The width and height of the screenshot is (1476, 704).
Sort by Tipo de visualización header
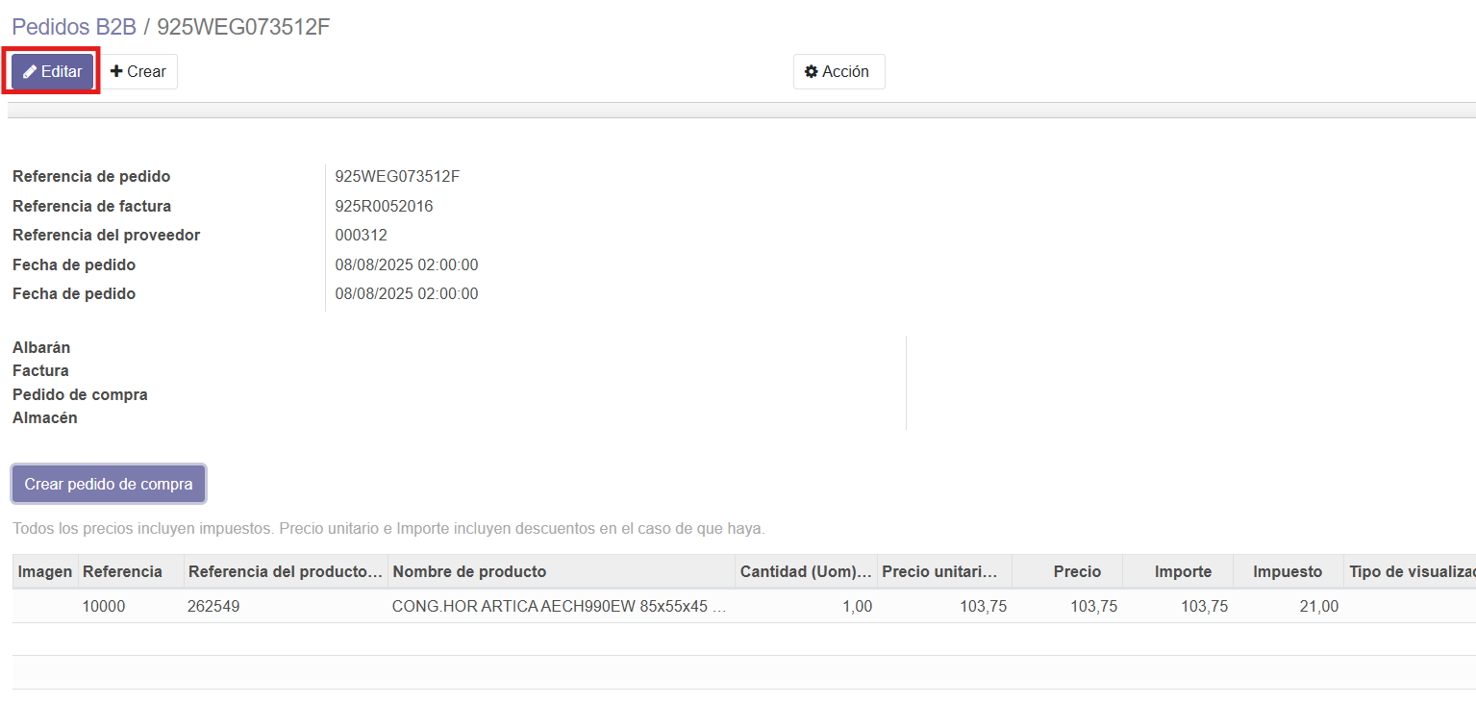(x=1410, y=571)
